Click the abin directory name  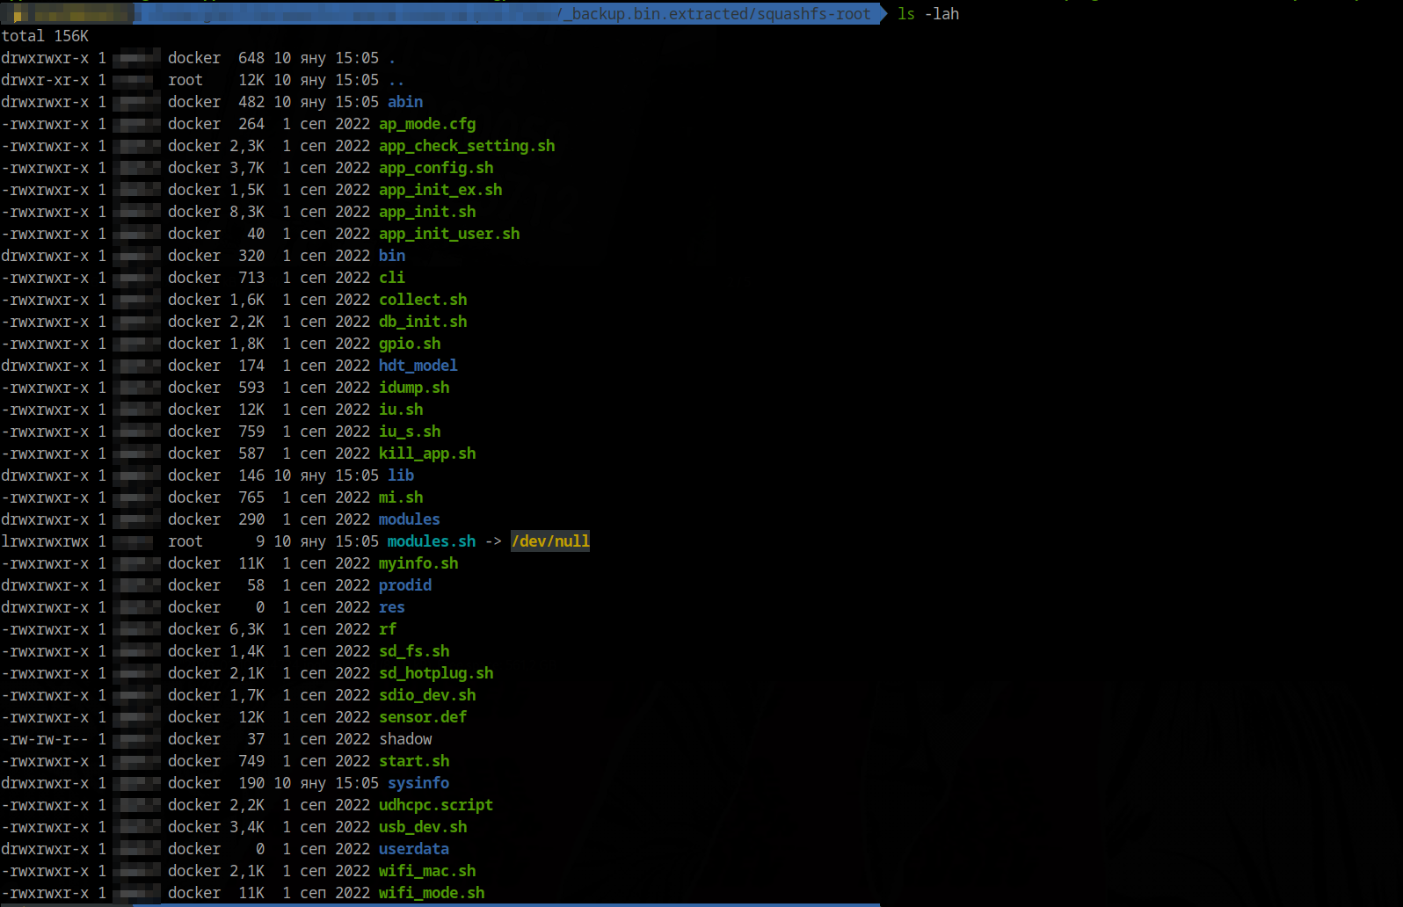pyautogui.click(x=405, y=102)
